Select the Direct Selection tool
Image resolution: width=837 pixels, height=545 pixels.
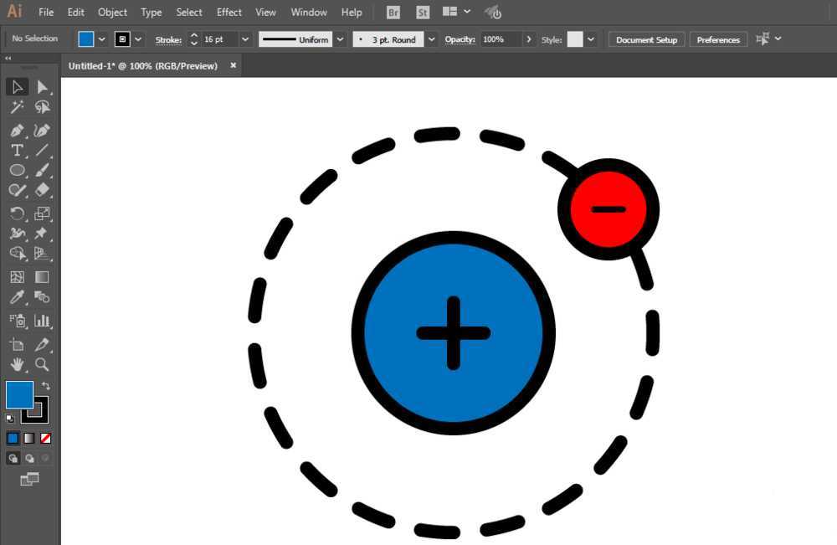(x=42, y=86)
